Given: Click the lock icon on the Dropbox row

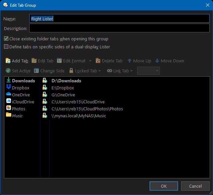Looking at the screenshot, I should (x=45, y=87).
